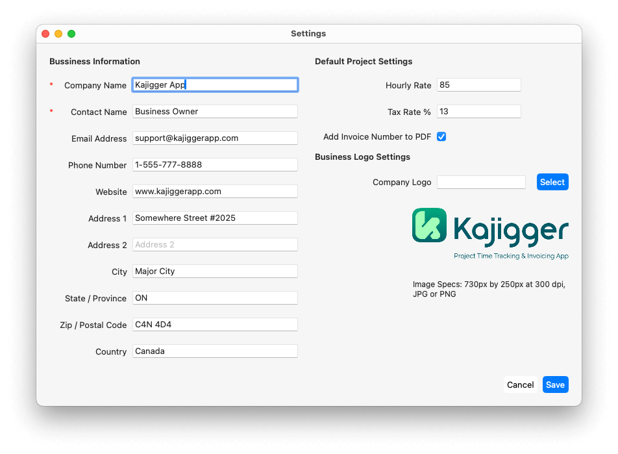Uncheck Add Invoice Number to PDF

(x=441, y=136)
